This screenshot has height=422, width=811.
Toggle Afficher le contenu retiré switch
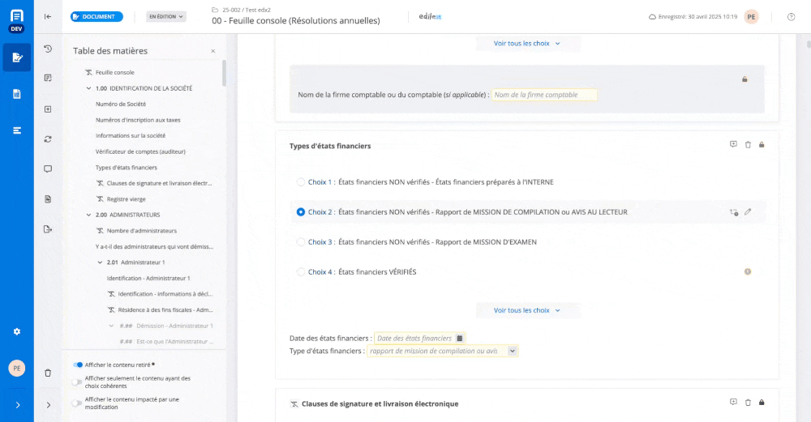(x=78, y=364)
